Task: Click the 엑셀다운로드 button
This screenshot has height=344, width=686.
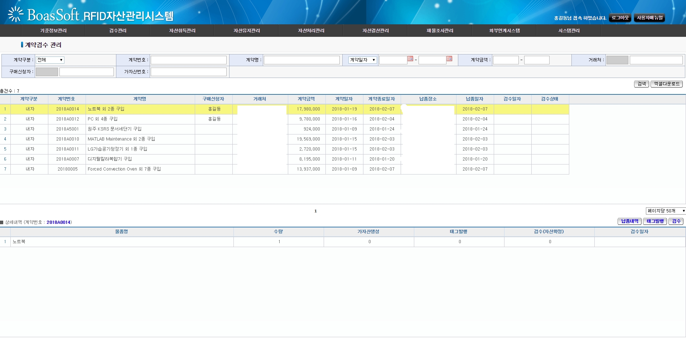Action: 667,84
